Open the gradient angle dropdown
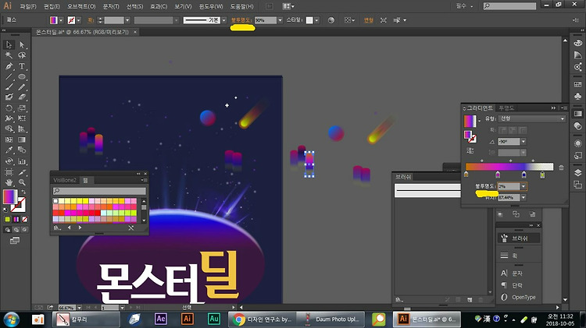Viewport: 586px width, 328px height. click(x=523, y=142)
